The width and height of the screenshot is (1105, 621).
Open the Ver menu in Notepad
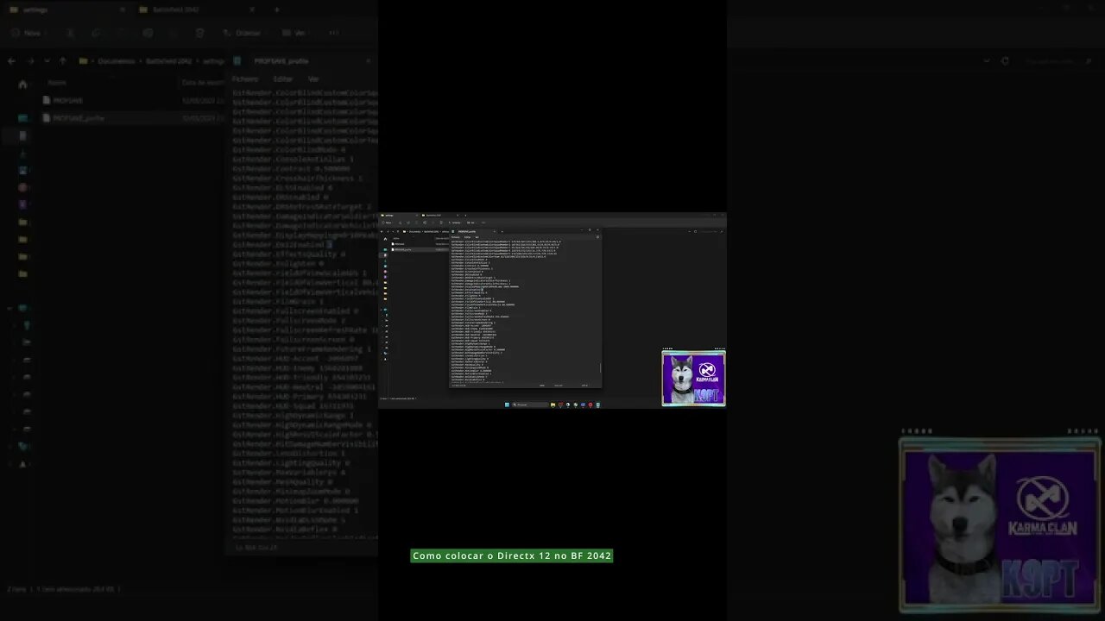(313, 78)
